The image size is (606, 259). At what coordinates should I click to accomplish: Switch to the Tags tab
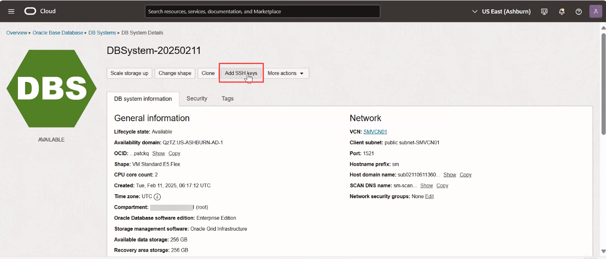pos(228,98)
